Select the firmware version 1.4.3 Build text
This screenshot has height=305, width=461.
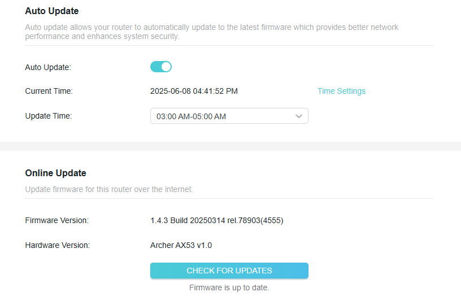(x=217, y=220)
